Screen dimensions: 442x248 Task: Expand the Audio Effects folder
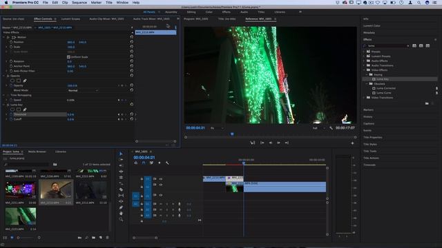point(364,61)
